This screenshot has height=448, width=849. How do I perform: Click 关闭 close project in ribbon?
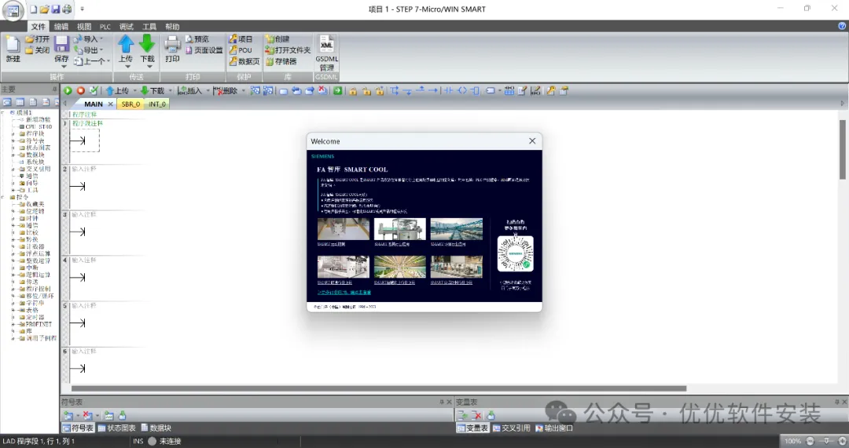pos(37,50)
